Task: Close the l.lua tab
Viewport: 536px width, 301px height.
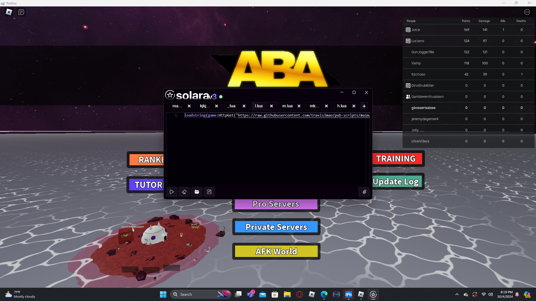Action: click(x=271, y=106)
